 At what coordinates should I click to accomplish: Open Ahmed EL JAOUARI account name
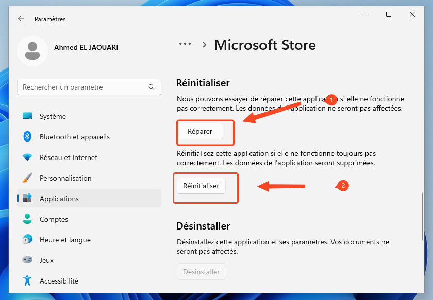click(86, 47)
